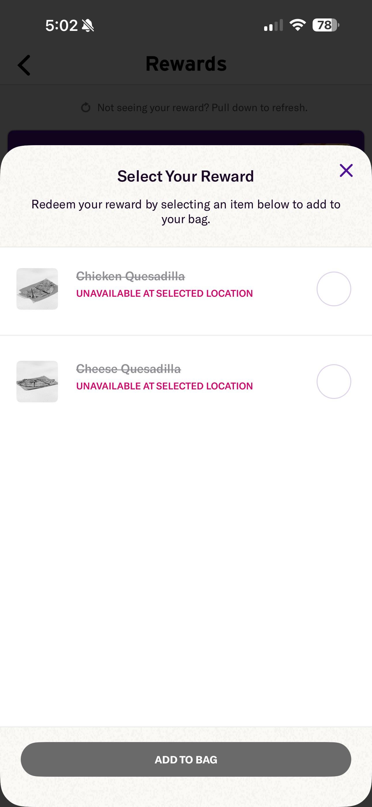This screenshot has width=372, height=807.
Task: Open the Chicken Quesadilla thumbnail image
Action: point(37,289)
